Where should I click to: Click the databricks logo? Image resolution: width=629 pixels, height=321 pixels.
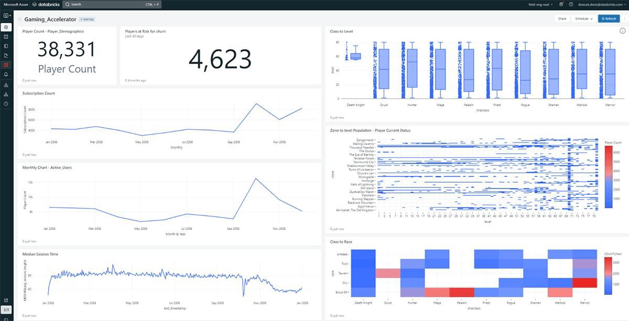(46, 4)
